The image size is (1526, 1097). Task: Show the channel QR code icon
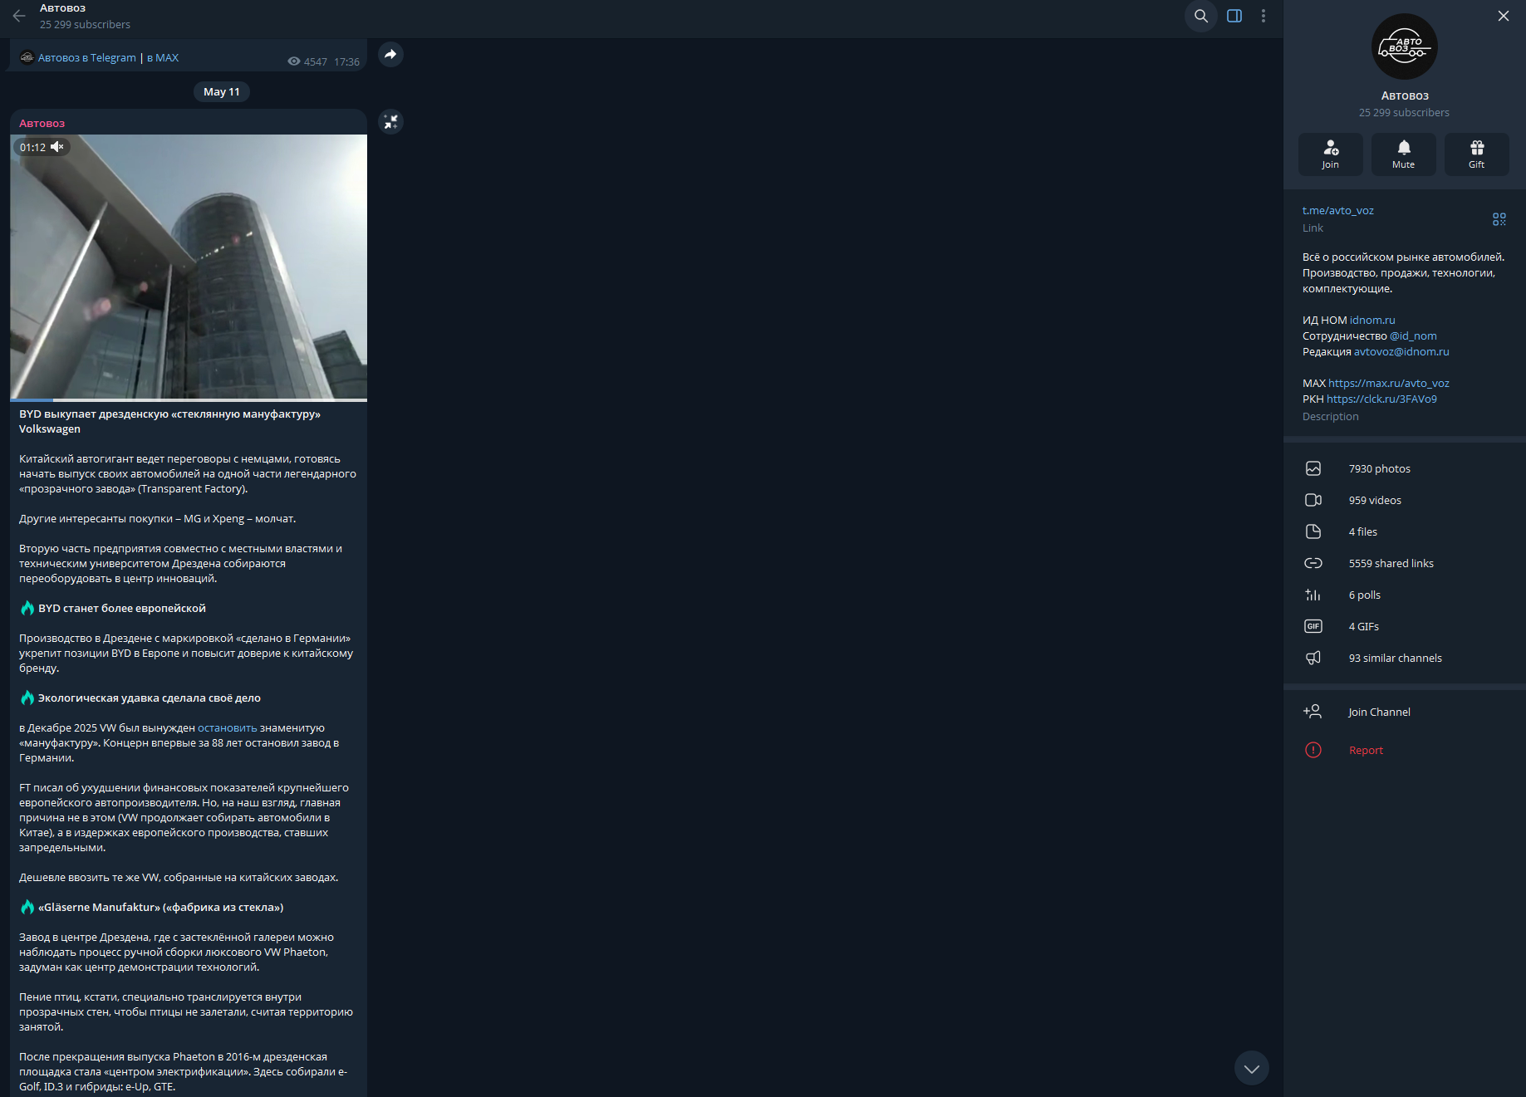tap(1499, 219)
